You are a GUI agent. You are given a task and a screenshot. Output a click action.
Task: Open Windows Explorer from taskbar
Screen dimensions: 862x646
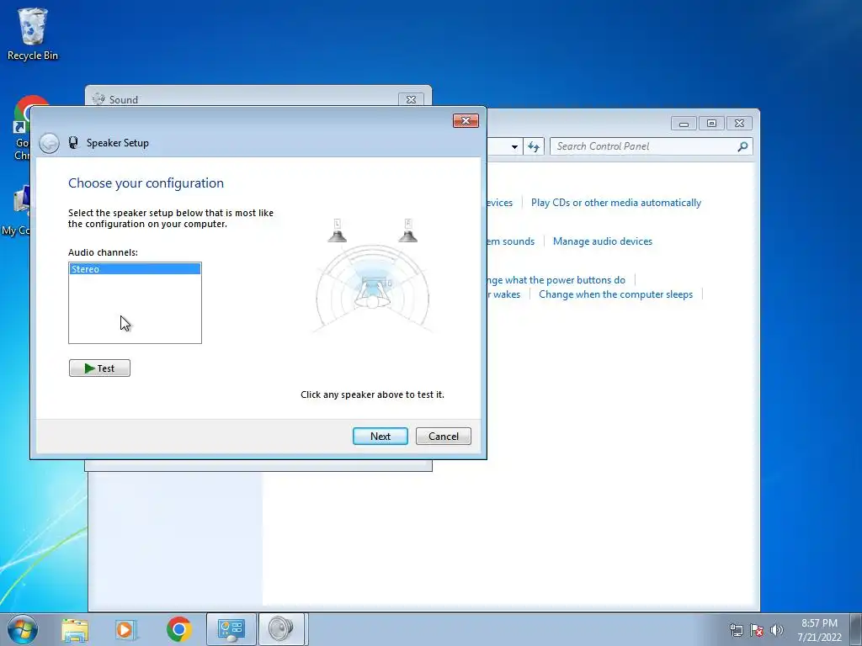75,629
